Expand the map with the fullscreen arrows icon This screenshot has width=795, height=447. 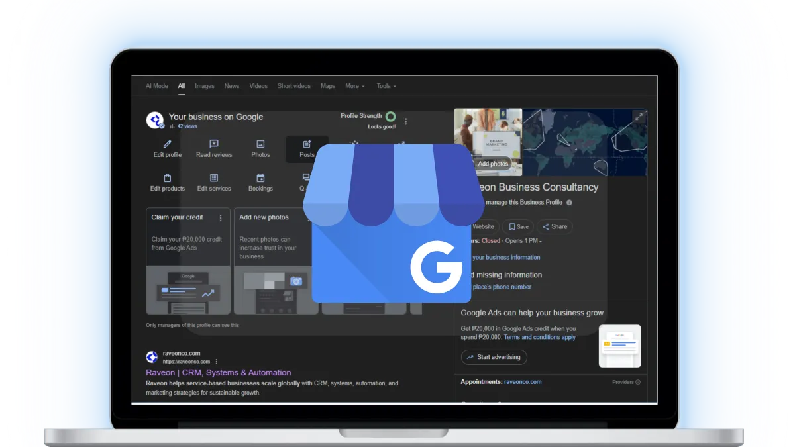point(639,117)
